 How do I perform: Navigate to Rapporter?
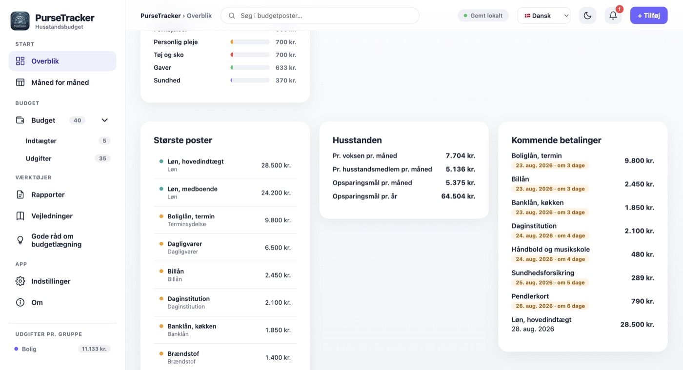62,195
